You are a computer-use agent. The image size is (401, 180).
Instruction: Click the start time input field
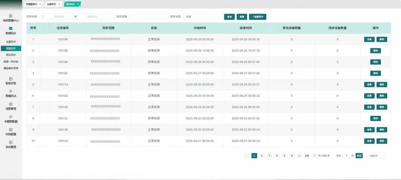click(x=59, y=17)
